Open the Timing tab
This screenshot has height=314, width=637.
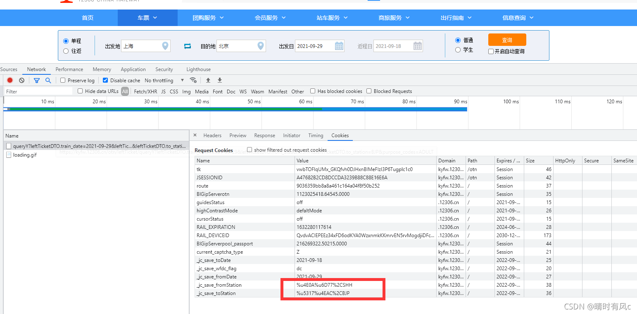click(316, 135)
